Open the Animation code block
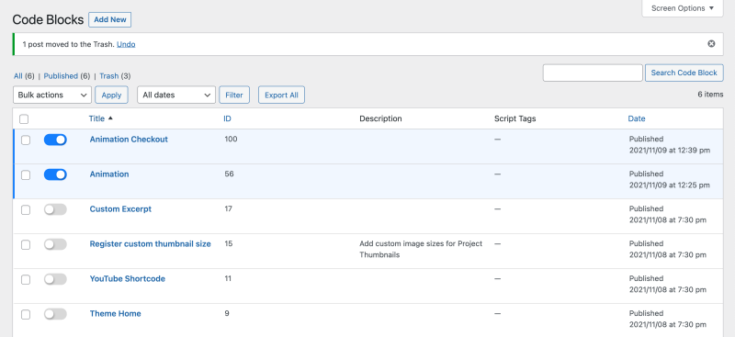 point(109,174)
